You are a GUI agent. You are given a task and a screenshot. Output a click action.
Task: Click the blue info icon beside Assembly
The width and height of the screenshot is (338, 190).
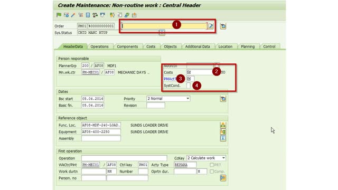pos(223,138)
